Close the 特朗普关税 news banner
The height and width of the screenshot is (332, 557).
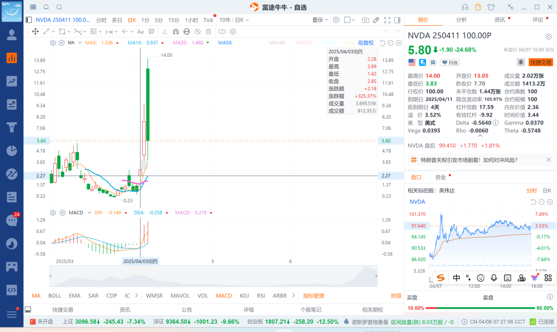click(x=548, y=160)
